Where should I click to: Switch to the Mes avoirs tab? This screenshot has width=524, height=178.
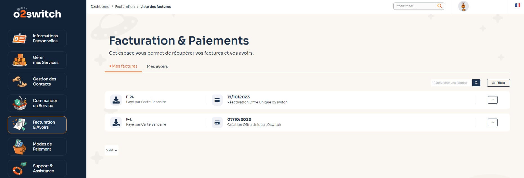point(157,66)
